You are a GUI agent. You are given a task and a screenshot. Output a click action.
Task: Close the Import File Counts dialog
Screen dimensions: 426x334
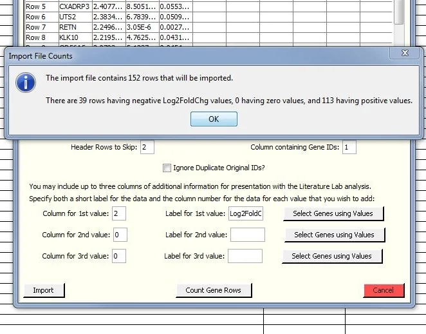pyautogui.click(x=405, y=53)
